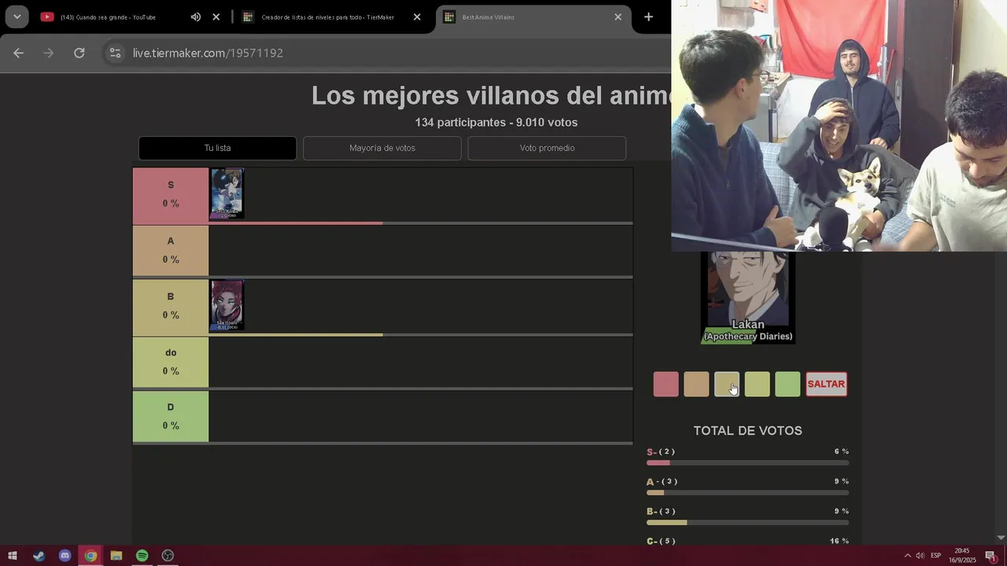Click the B vote percentage bar
This screenshot has width=1007, height=566.
pos(747,523)
